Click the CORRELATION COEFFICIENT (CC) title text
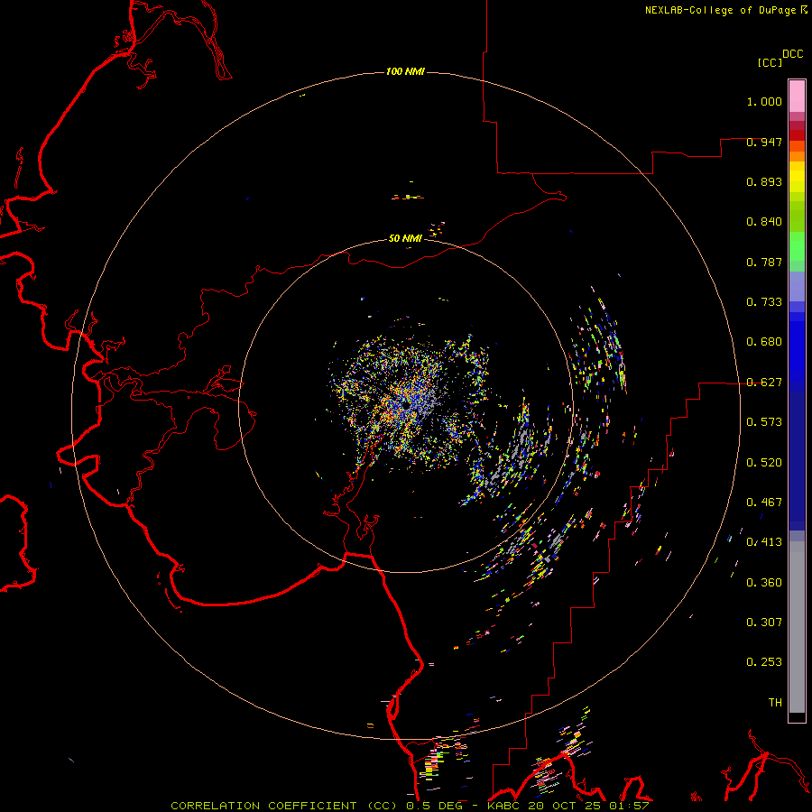The width and height of the screenshot is (812, 812). 285,806
